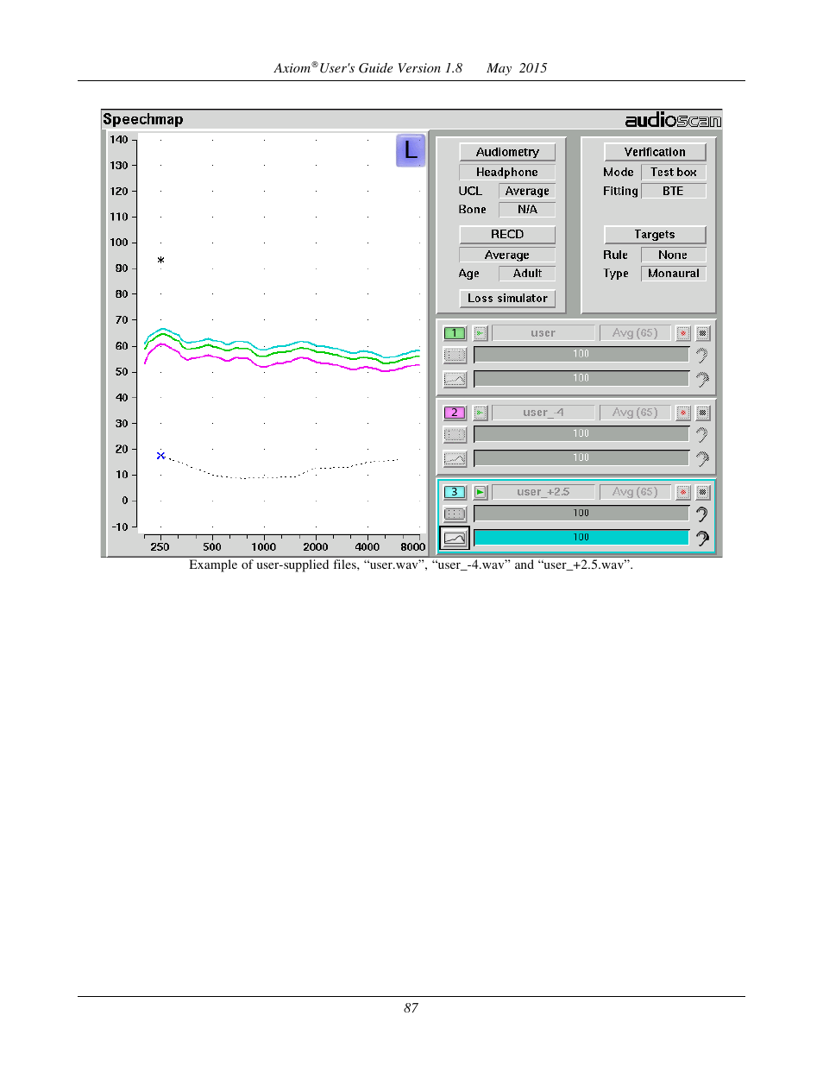Screen dimensions: 823x1066
Task: Change Fitting type BTE
Action: tap(674, 192)
